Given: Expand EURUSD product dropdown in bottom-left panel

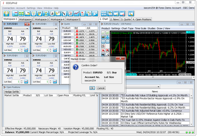Looking at the screenshot, I should pos(27,60).
